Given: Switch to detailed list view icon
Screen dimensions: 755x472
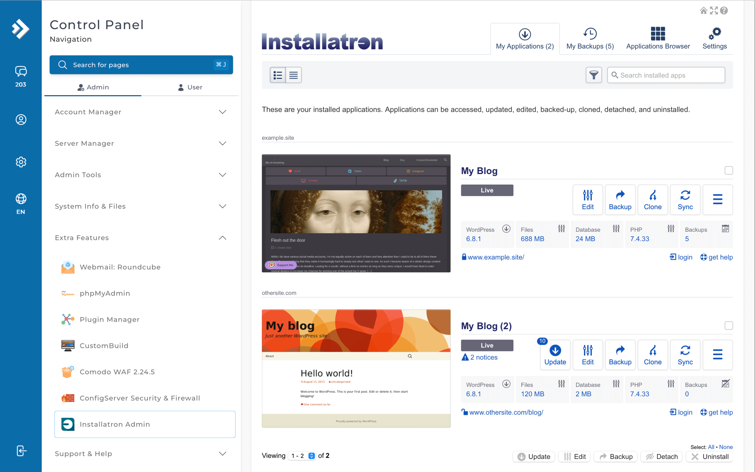Looking at the screenshot, I should (278, 75).
